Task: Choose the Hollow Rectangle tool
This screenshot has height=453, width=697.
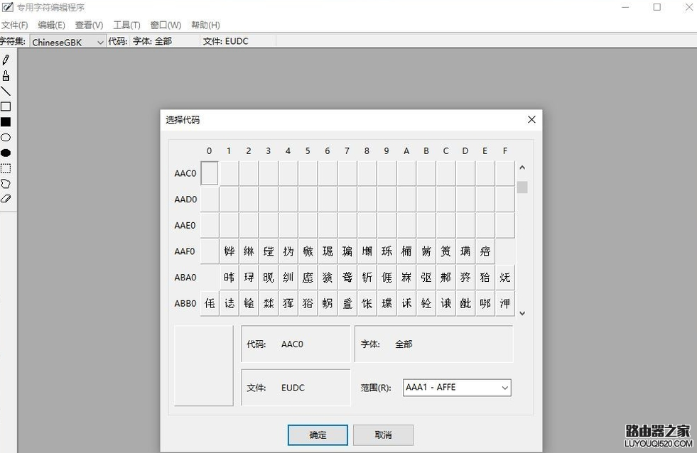Action: [x=7, y=107]
